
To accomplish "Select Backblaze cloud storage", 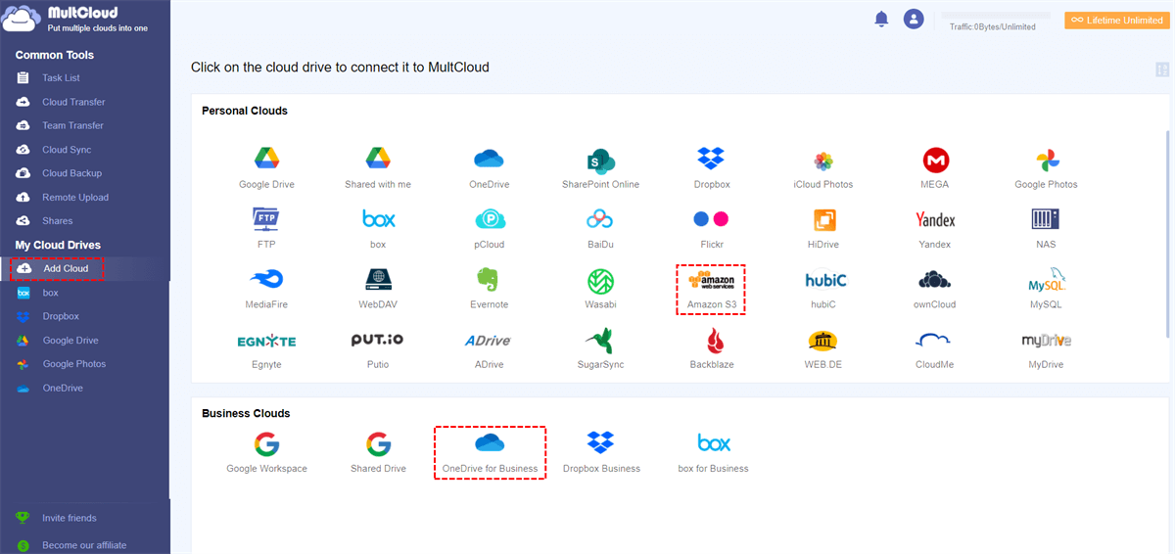I will click(x=711, y=347).
